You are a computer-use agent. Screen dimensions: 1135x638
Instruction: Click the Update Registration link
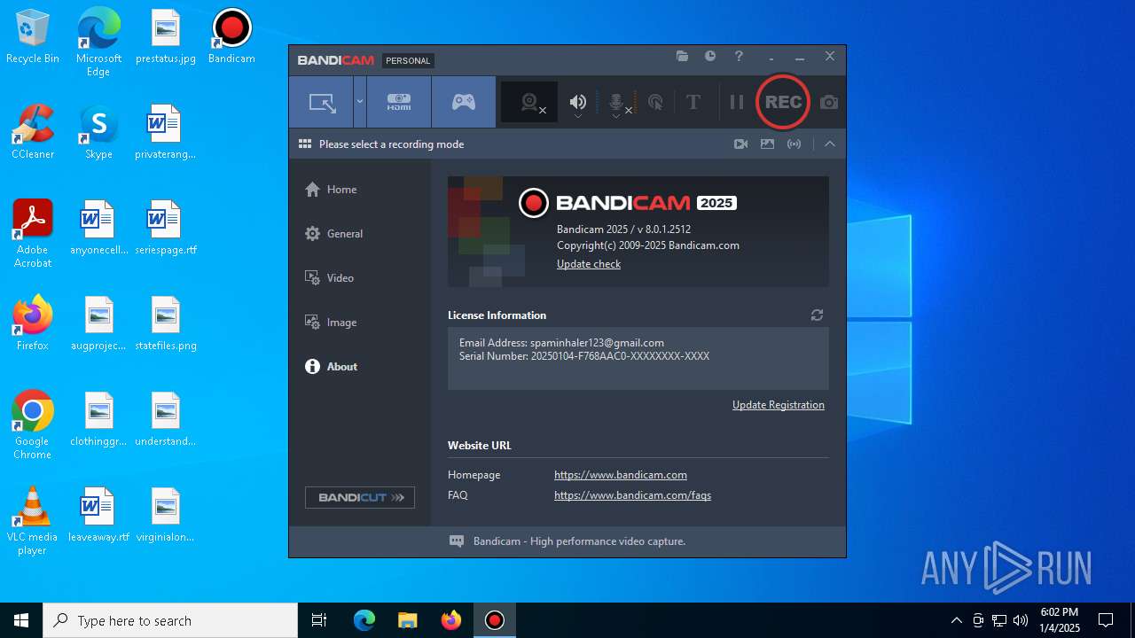pos(779,405)
